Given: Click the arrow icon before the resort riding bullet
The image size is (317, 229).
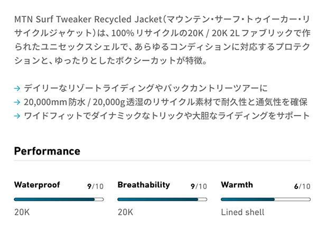Looking at the screenshot, I should pyautogui.click(x=17, y=88).
